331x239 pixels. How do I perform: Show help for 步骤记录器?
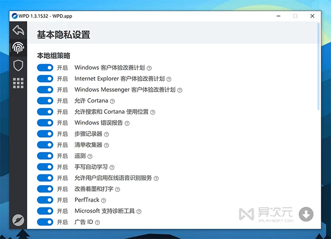pos(107,134)
